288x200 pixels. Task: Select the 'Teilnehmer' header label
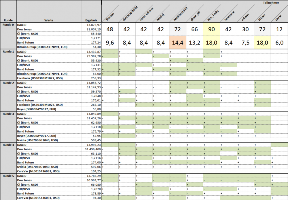tap(271, 3)
